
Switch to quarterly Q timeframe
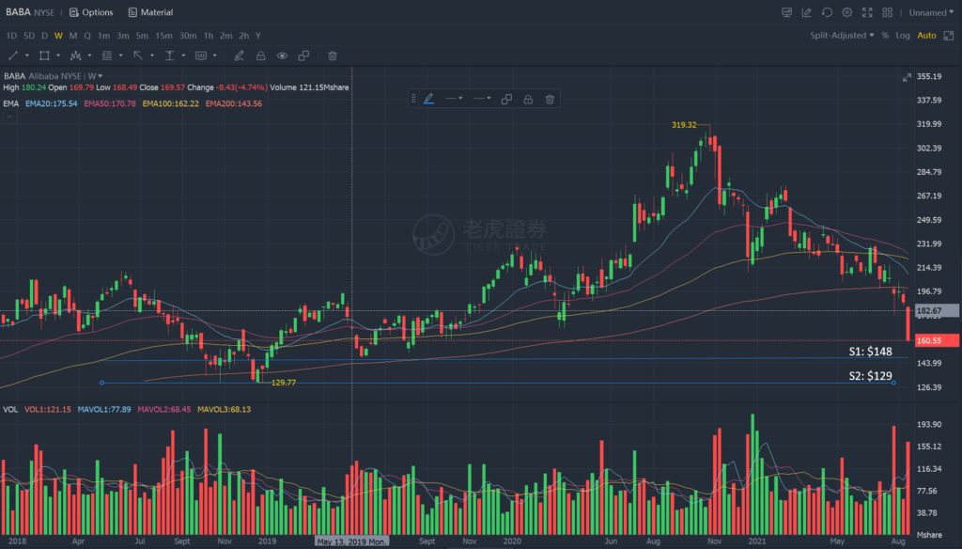(87, 36)
